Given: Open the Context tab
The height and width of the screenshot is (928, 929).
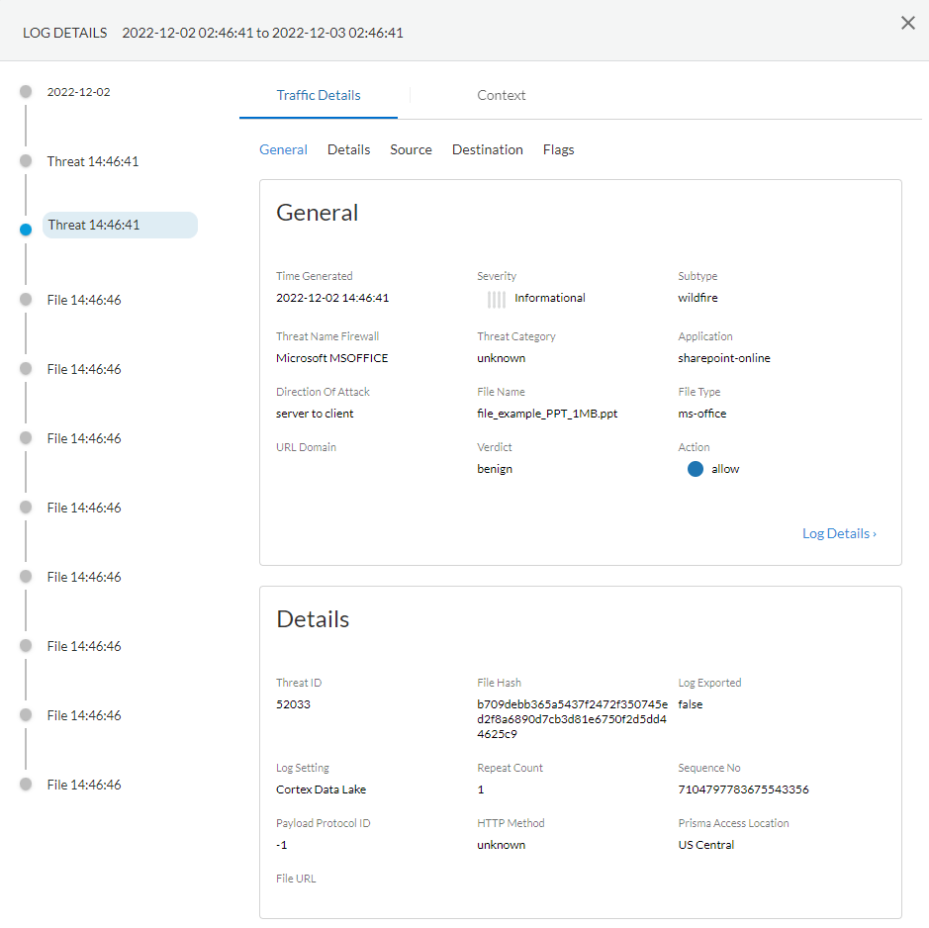Looking at the screenshot, I should [x=501, y=96].
